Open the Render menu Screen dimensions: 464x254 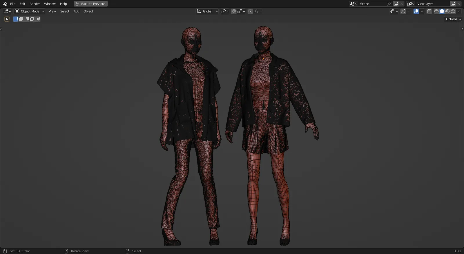point(35,4)
